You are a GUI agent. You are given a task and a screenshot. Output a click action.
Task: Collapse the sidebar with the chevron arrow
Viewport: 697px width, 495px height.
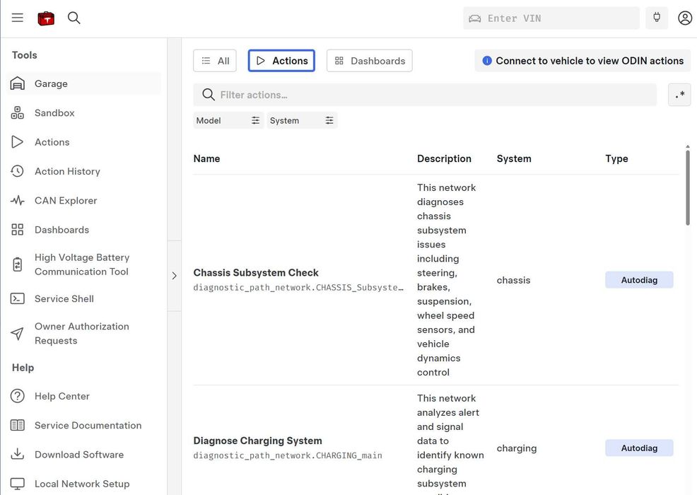(x=174, y=276)
